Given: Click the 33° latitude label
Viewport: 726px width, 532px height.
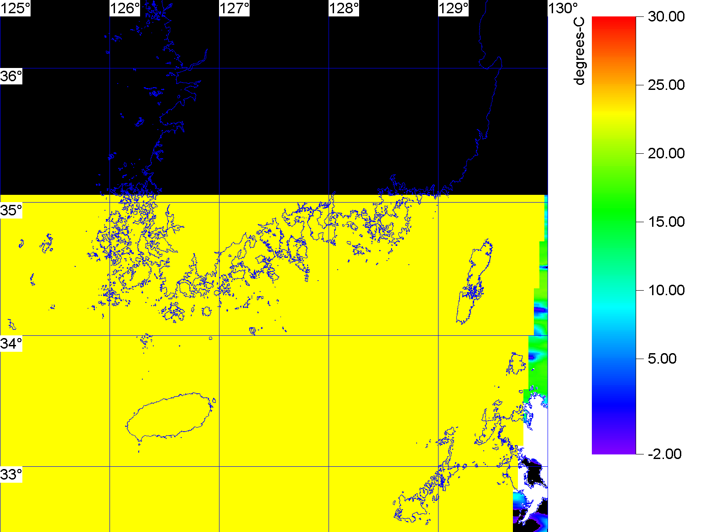Looking at the screenshot, I should tap(11, 475).
